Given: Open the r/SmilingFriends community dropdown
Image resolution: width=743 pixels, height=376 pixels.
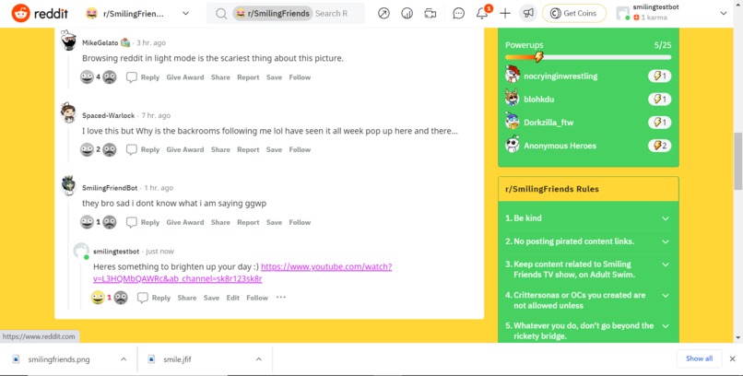Looking at the screenshot, I should [138, 13].
